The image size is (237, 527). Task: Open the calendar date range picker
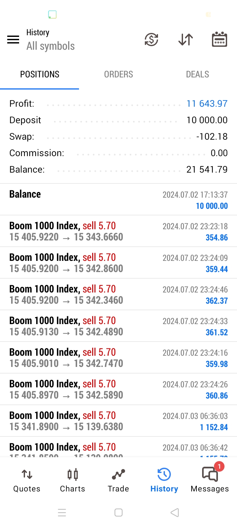pyautogui.click(x=219, y=40)
